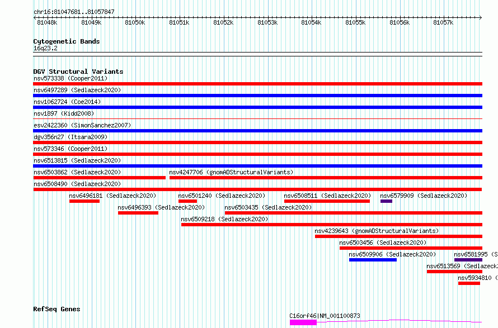The width and height of the screenshot is (498, 328).
Task: Click the nsv573338 (Cooper2011) variant label
Action: tap(71, 78)
